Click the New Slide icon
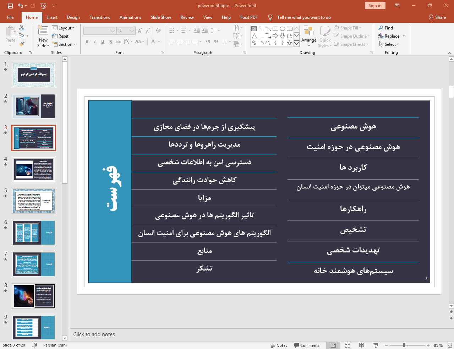 point(43,31)
